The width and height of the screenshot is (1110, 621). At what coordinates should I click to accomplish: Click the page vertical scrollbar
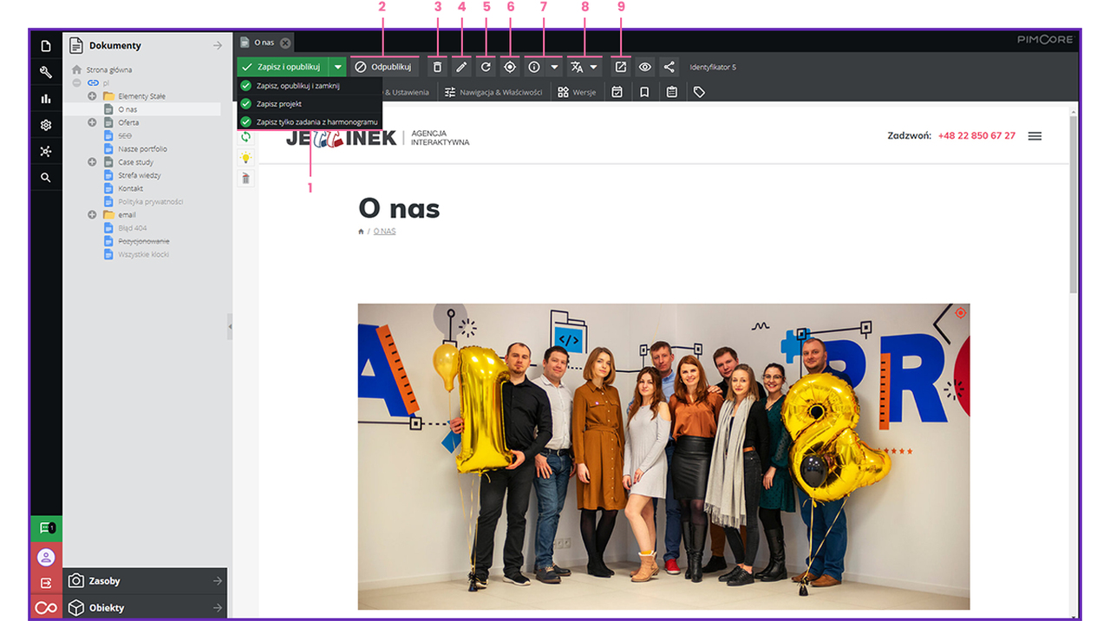click(1074, 208)
